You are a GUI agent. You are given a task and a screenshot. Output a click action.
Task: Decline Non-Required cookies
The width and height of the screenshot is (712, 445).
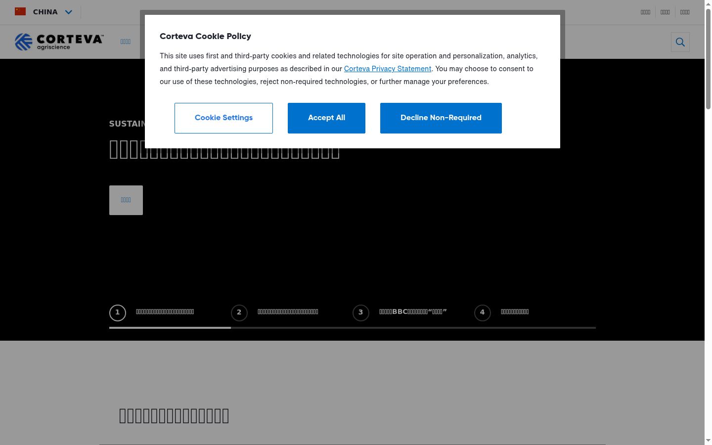point(441,118)
